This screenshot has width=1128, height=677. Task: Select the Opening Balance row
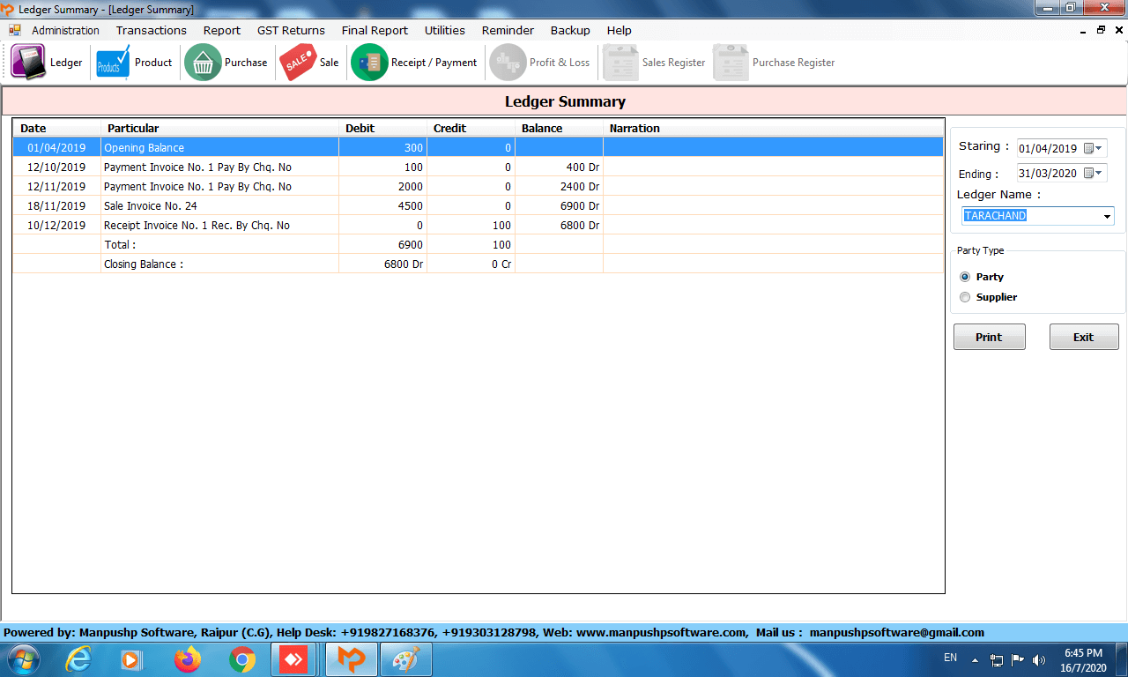click(478, 147)
